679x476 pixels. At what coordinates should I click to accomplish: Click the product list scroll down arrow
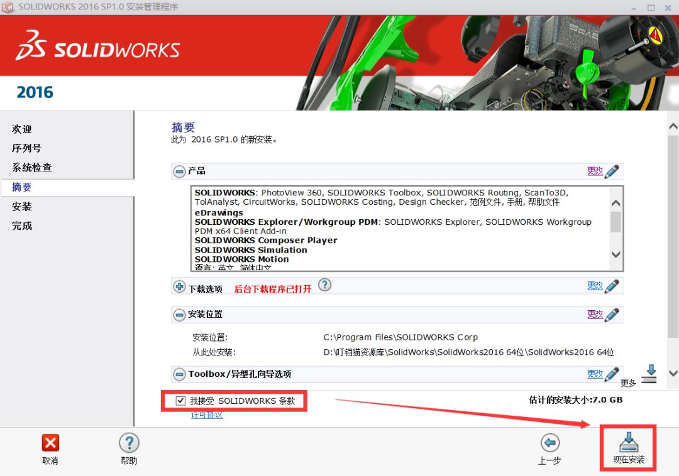(x=616, y=255)
